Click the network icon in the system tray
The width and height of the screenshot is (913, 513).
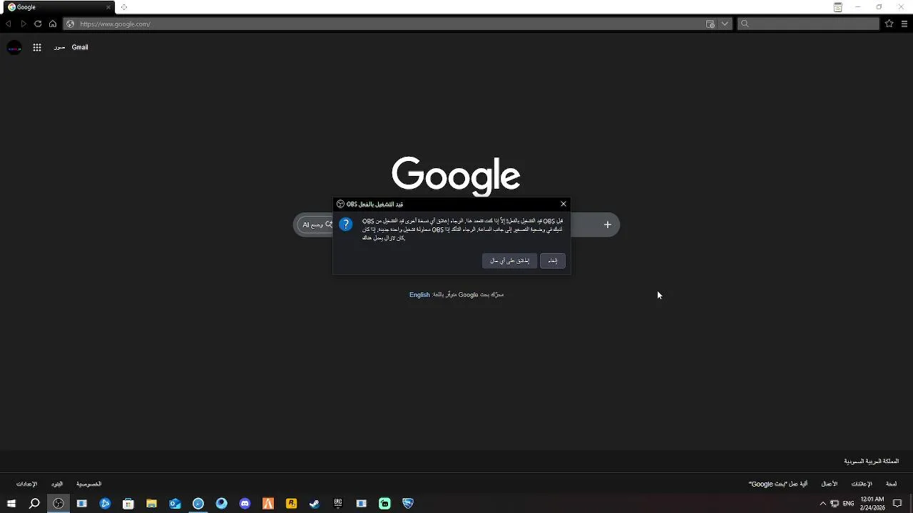835,504
